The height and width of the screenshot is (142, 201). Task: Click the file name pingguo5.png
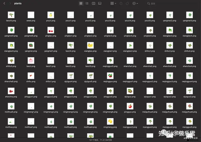[110, 97]
